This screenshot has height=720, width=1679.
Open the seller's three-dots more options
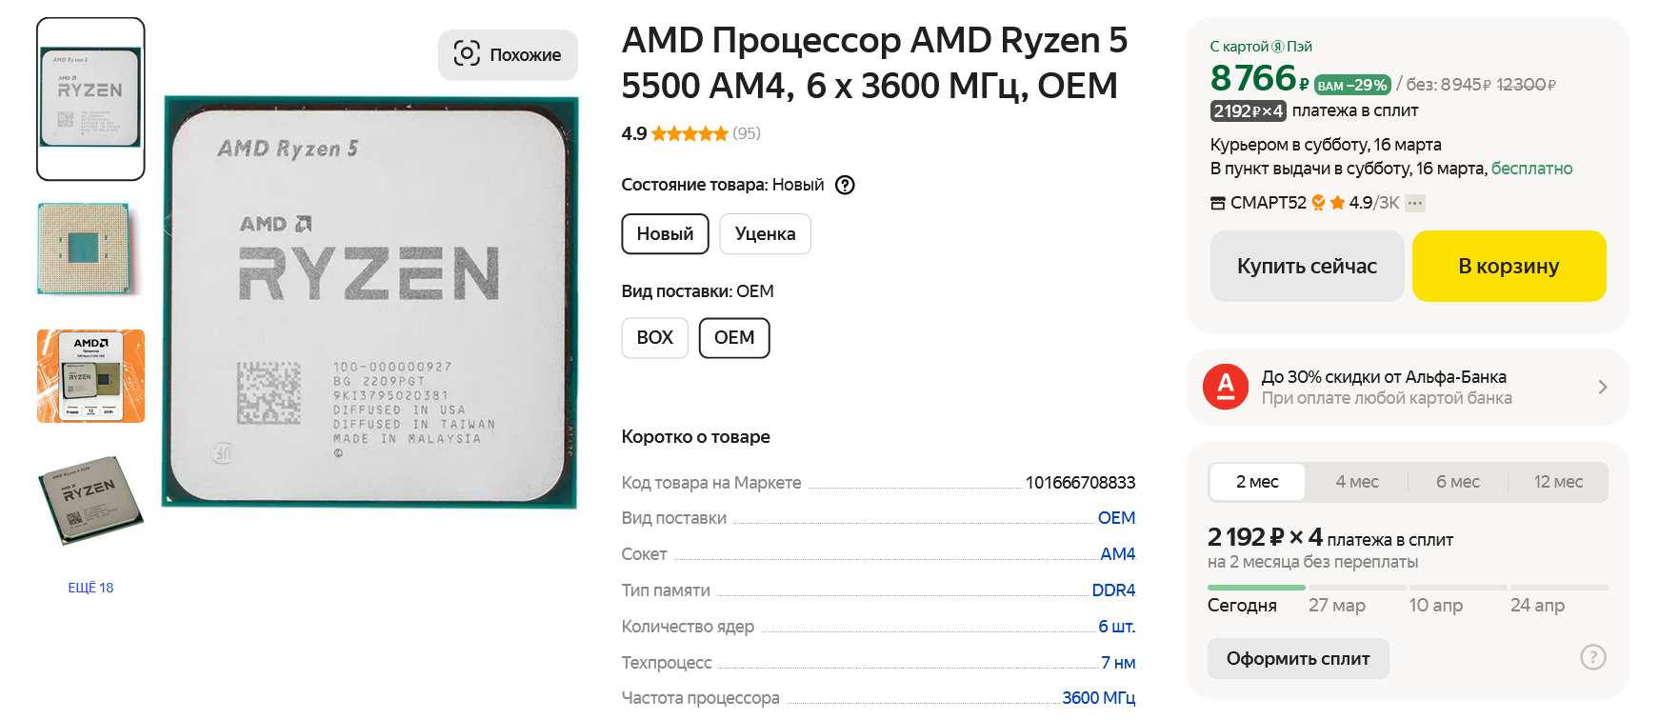click(1415, 203)
